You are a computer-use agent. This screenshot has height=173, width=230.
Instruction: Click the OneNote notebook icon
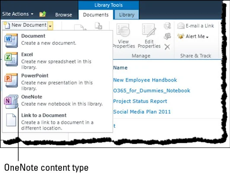click(11, 101)
